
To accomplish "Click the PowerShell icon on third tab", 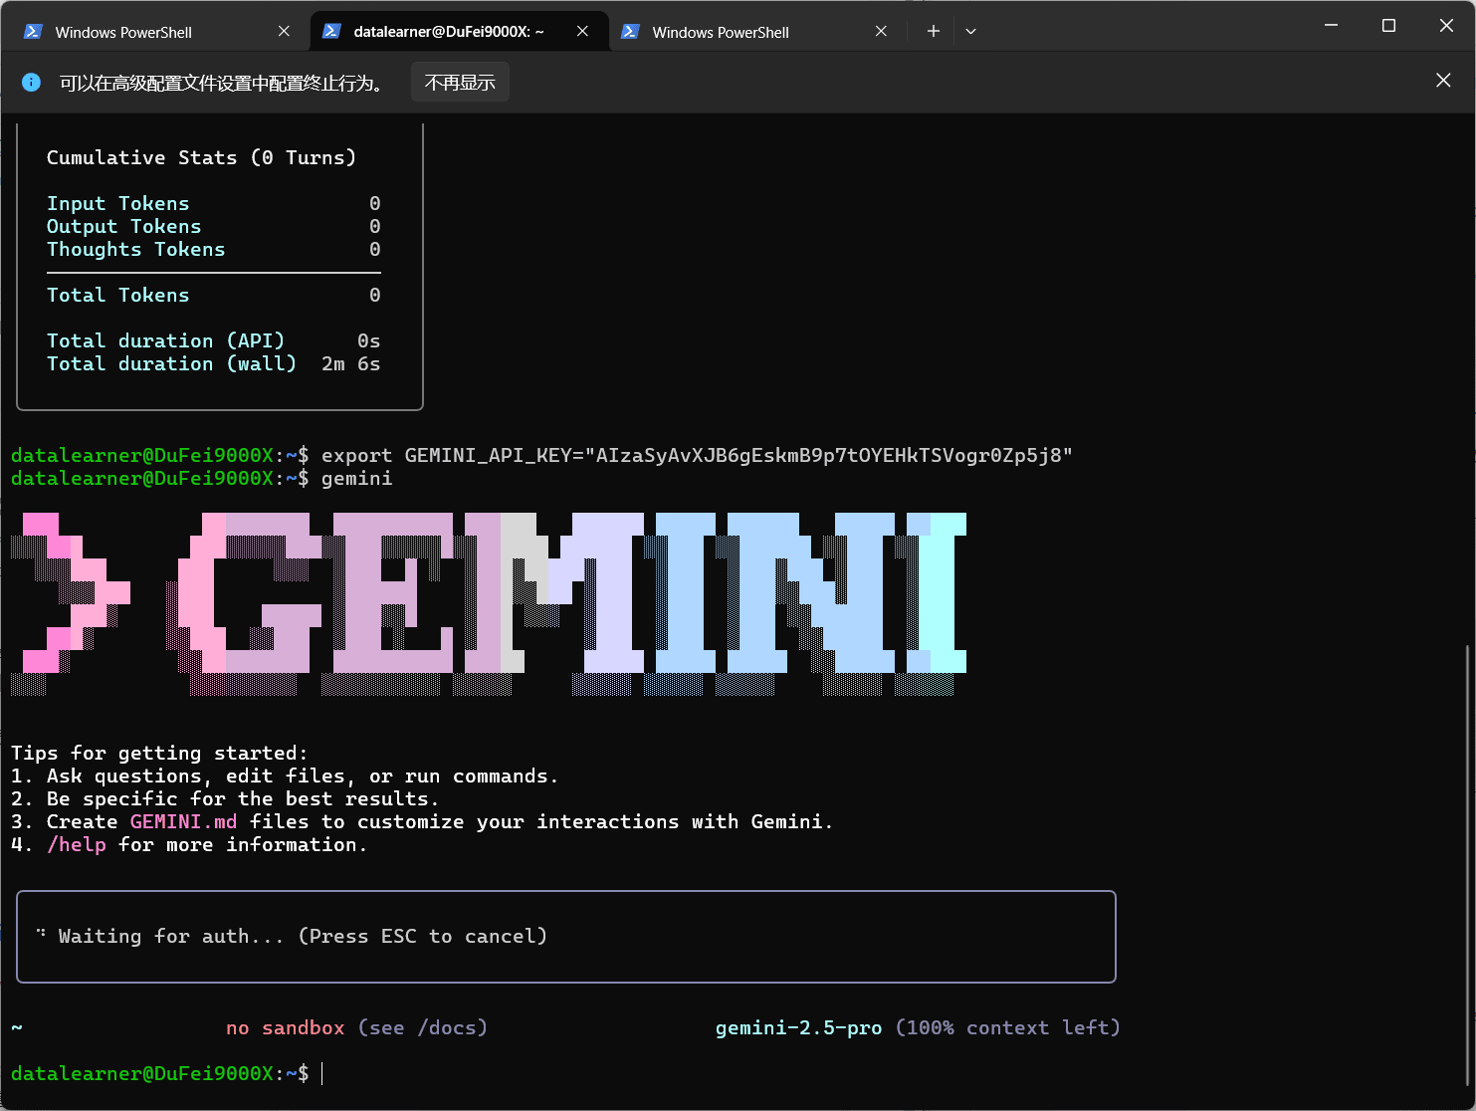I will tap(630, 32).
